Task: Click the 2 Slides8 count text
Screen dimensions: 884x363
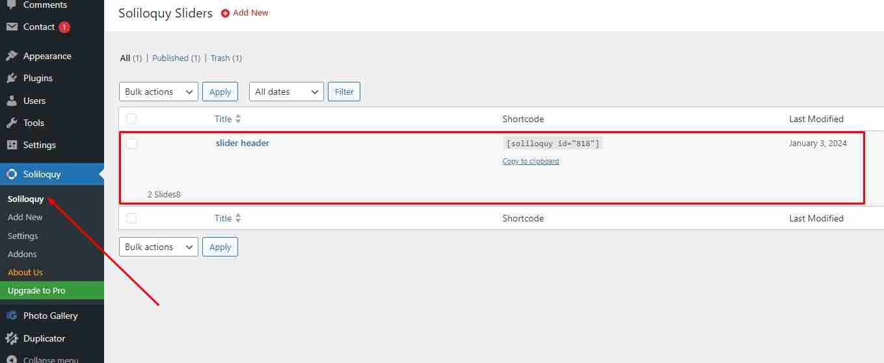Action: click(x=164, y=194)
